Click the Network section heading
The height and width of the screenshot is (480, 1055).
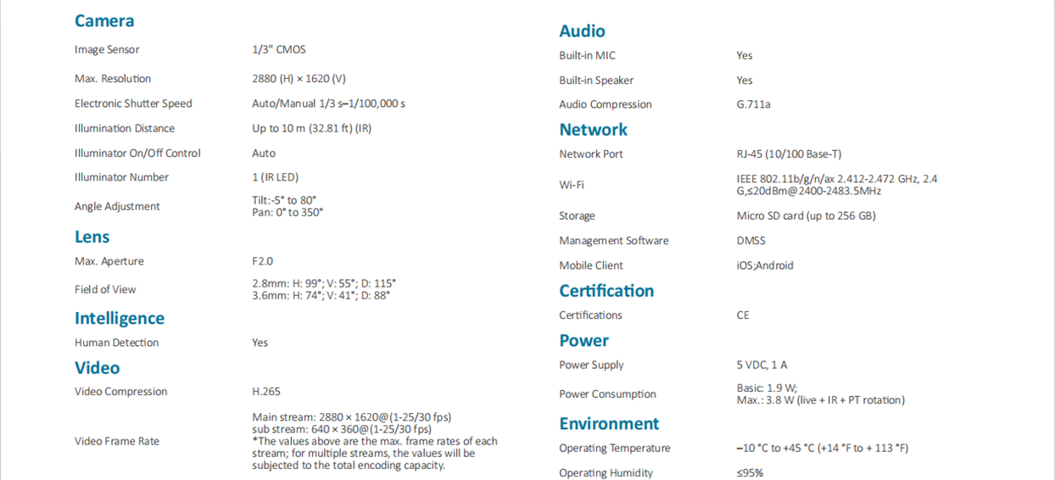pyautogui.click(x=594, y=130)
